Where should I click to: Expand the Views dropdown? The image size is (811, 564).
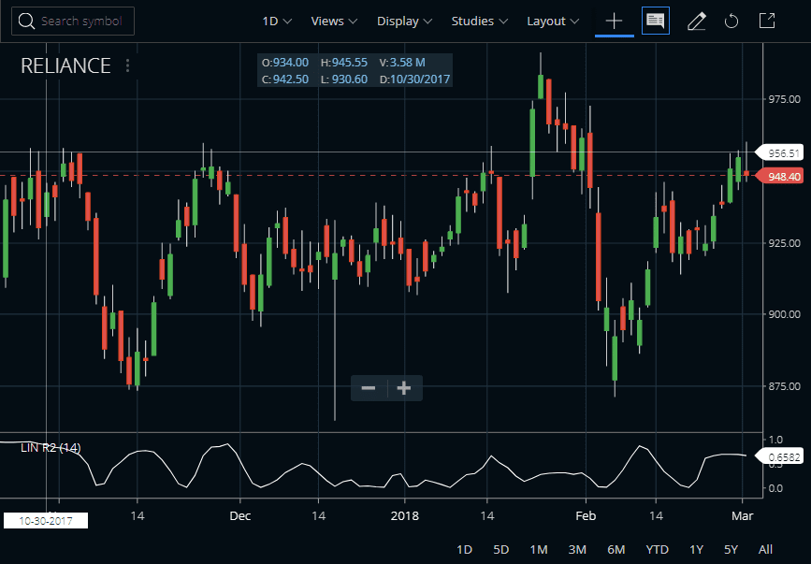(333, 20)
